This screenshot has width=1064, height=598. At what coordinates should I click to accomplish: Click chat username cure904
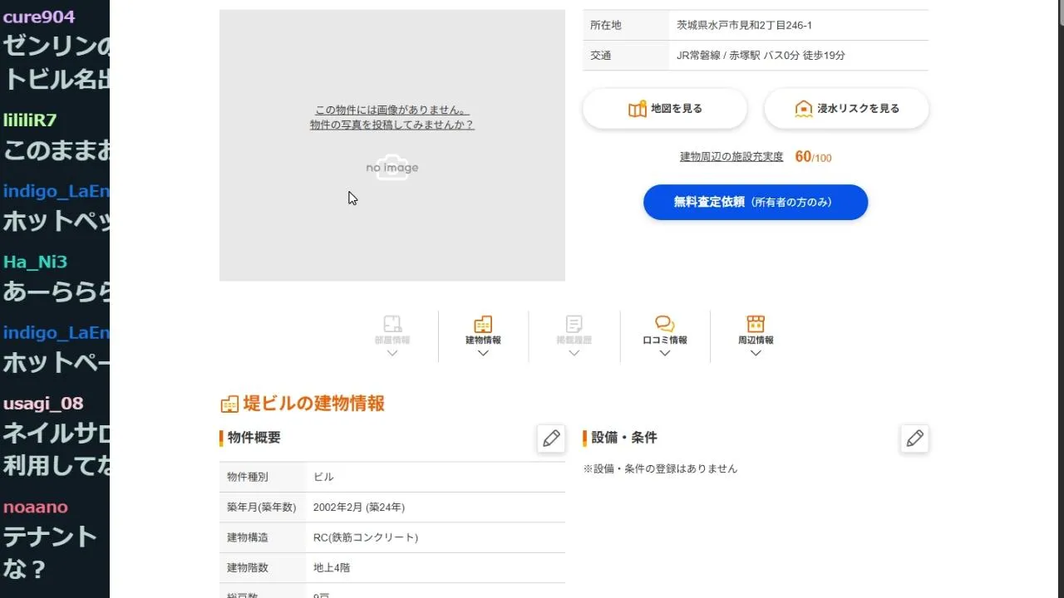click(39, 17)
